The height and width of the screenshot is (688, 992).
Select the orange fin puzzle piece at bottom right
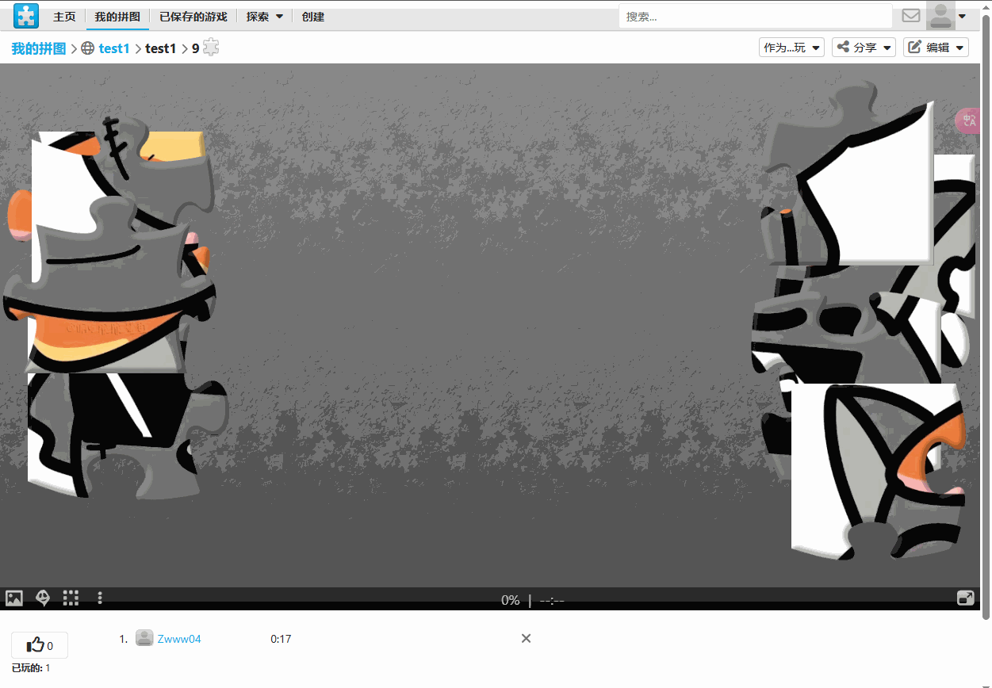[879, 471]
